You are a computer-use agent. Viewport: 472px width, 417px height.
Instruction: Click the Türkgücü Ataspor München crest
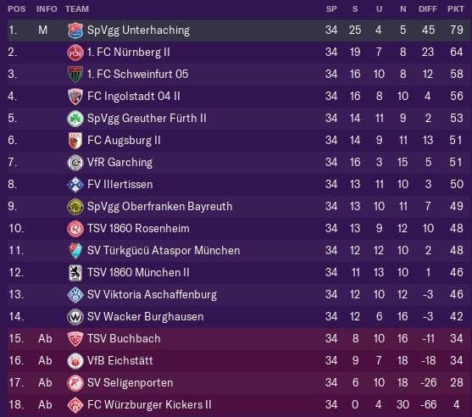pos(75,251)
